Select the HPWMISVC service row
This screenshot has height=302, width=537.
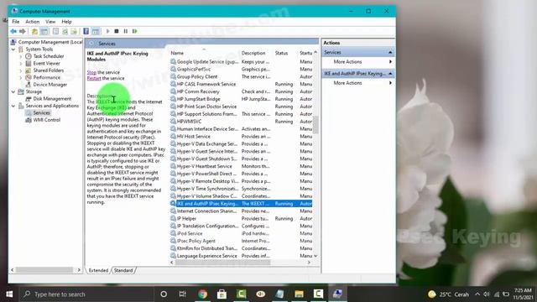point(241,122)
